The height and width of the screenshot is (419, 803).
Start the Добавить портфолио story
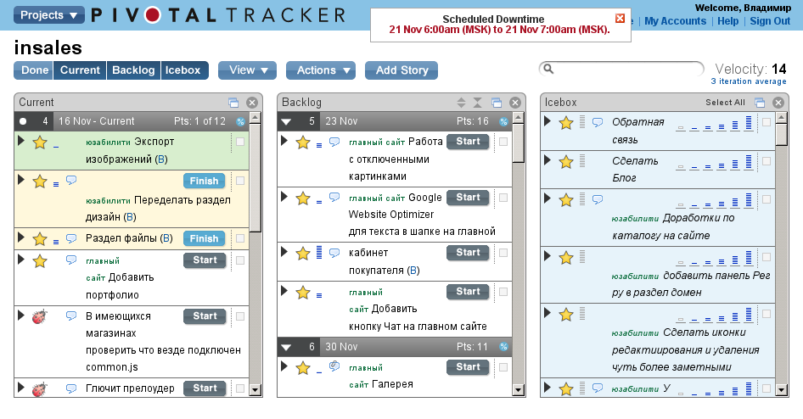pos(205,260)
